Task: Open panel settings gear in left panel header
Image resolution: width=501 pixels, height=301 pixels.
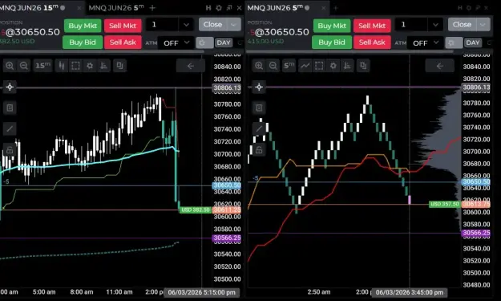Action: (219, 8)
